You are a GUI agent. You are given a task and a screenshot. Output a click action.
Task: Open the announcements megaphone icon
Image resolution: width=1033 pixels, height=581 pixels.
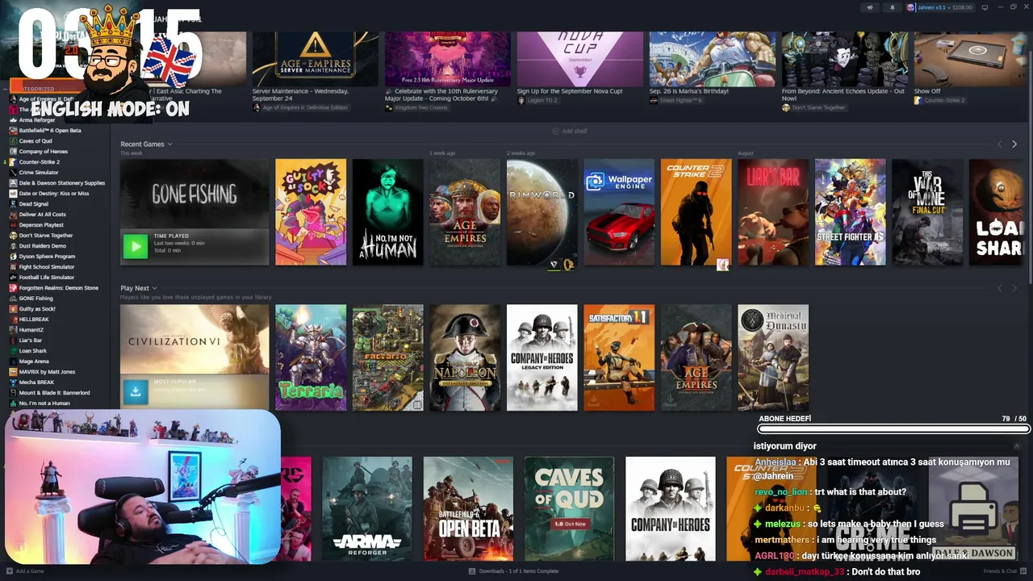869,7
